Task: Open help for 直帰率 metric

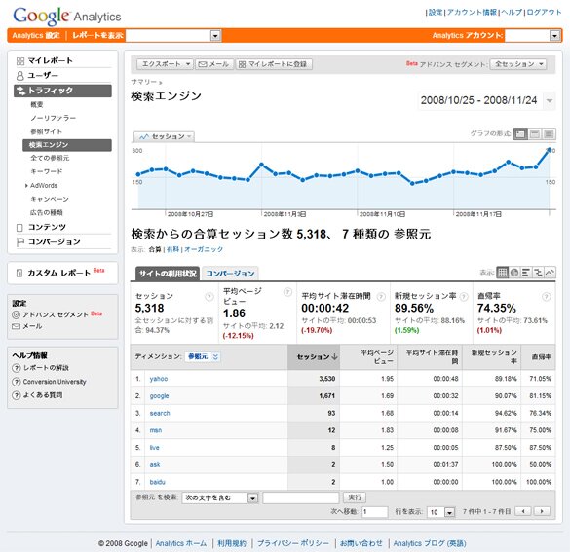Action: pyautogui.click(x=546, y=297)
